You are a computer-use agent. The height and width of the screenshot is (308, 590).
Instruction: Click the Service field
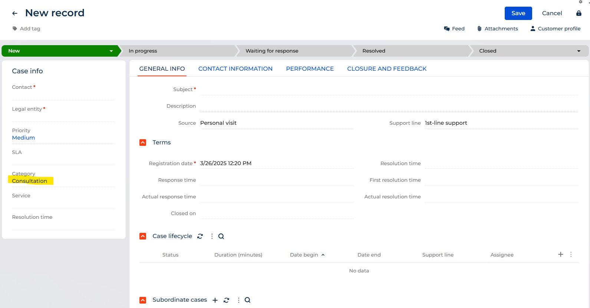coord(63,203)
